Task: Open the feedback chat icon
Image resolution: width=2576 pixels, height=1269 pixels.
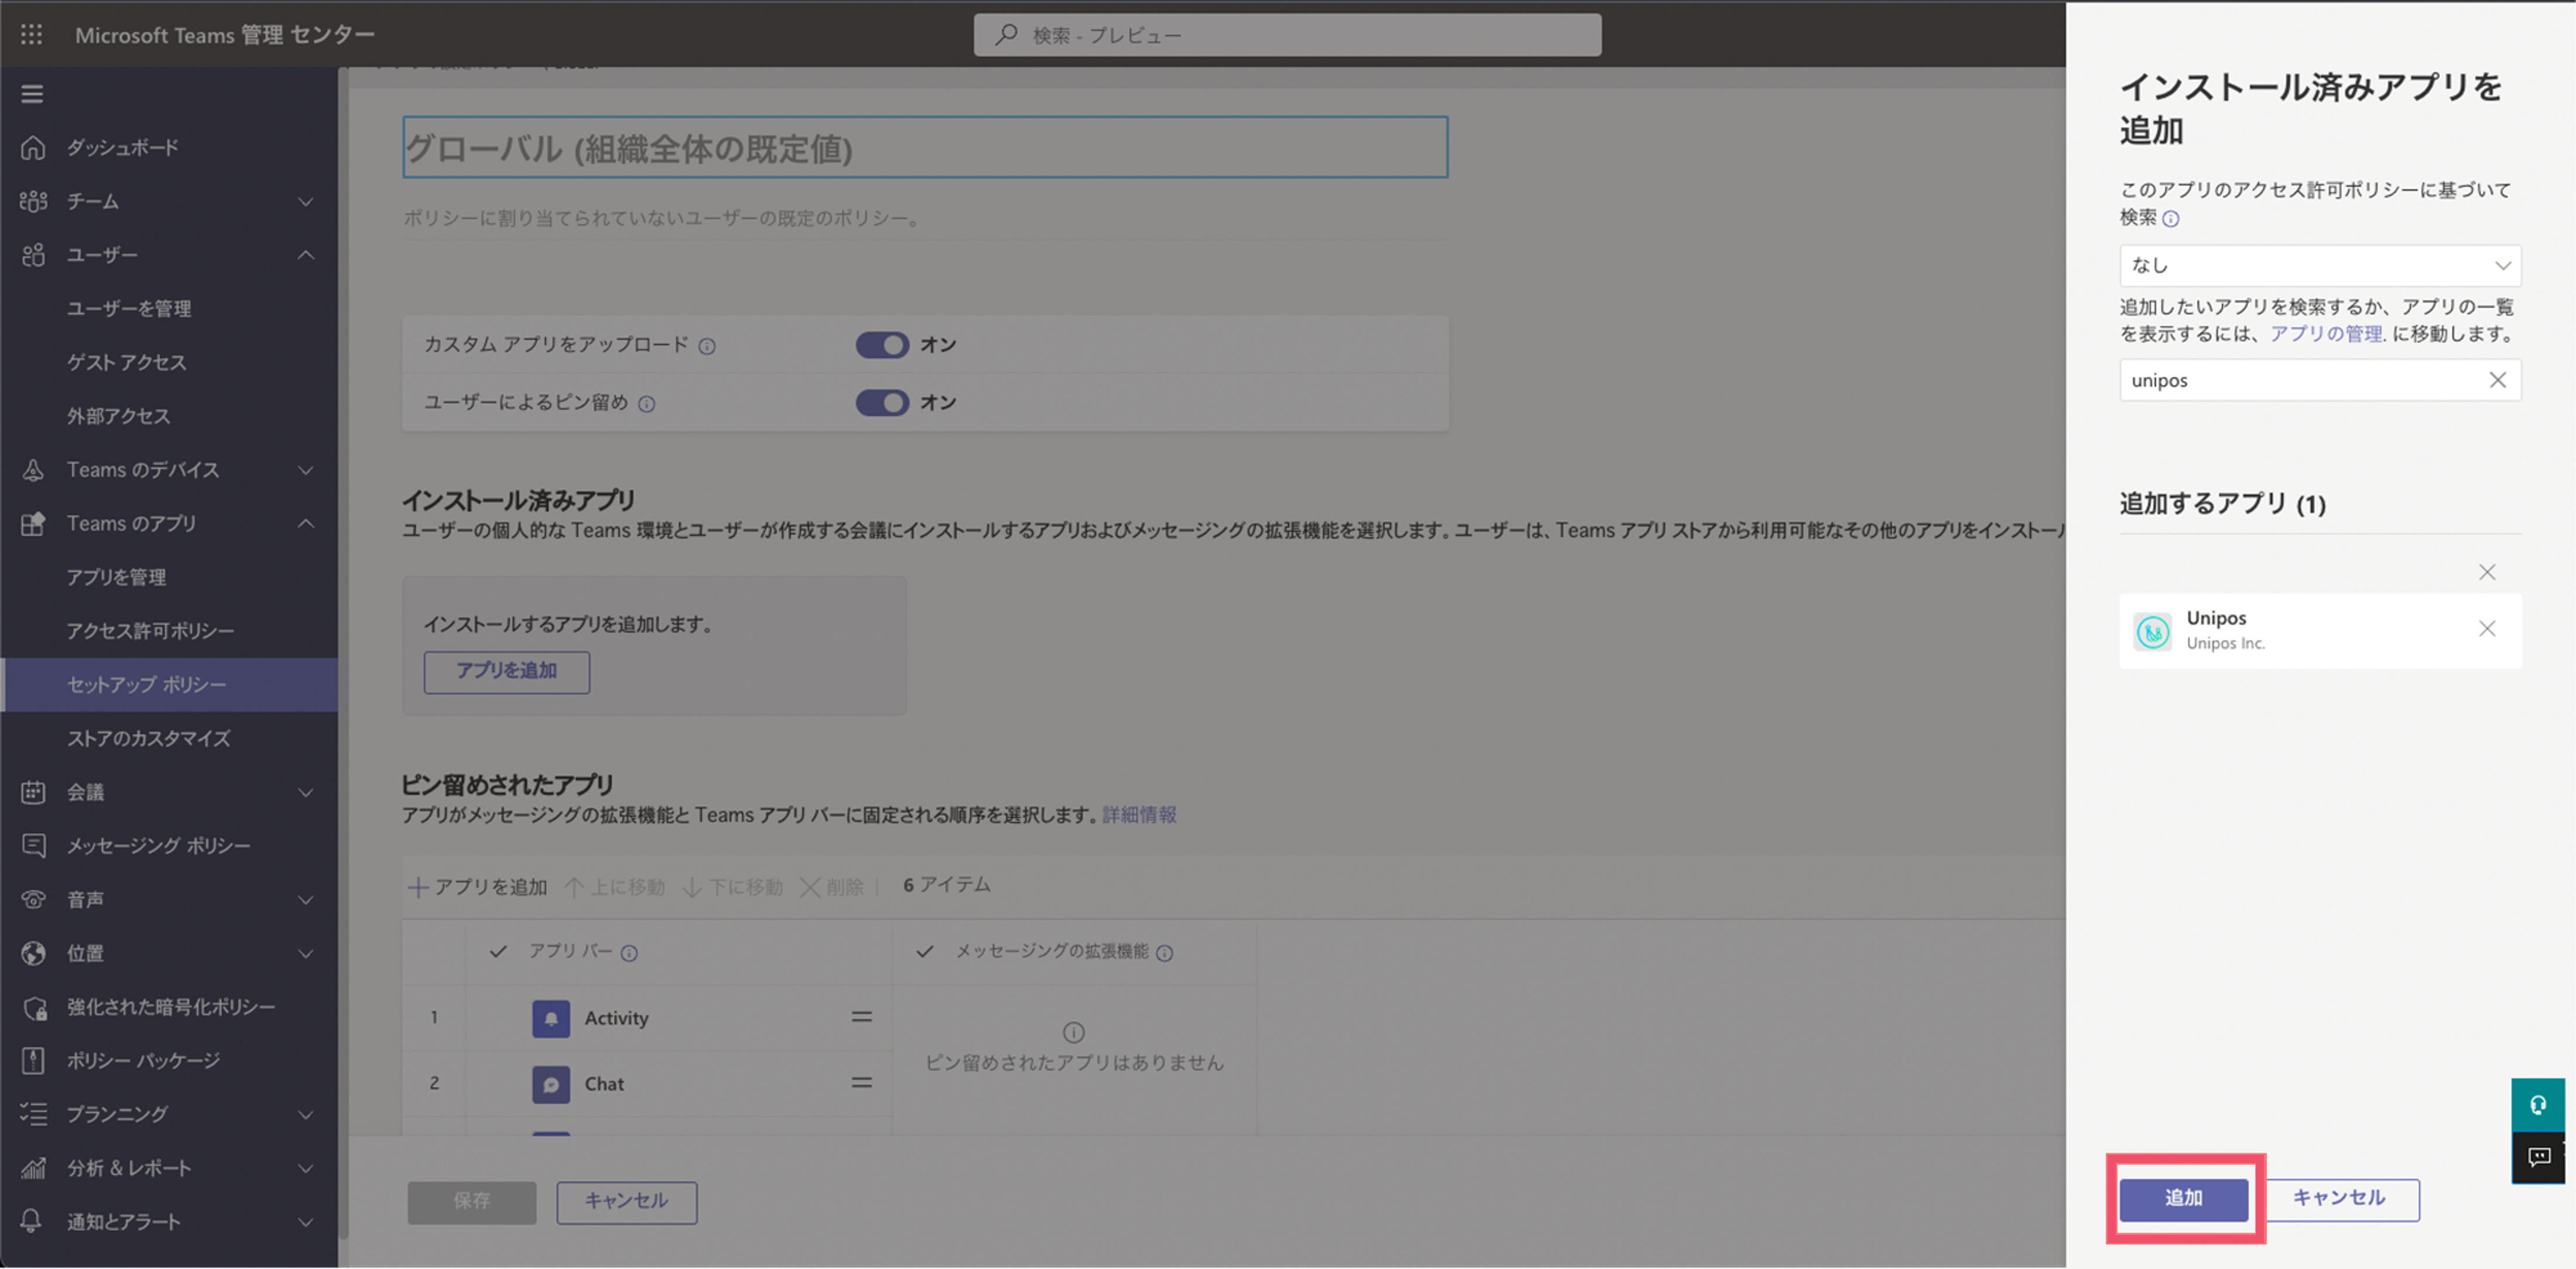Action: (2538, 1158)
